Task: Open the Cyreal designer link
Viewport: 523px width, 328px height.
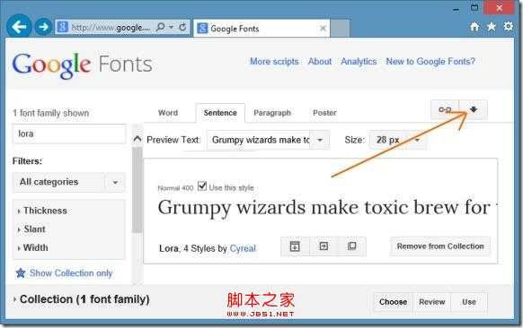Action: tap(243, 248)
